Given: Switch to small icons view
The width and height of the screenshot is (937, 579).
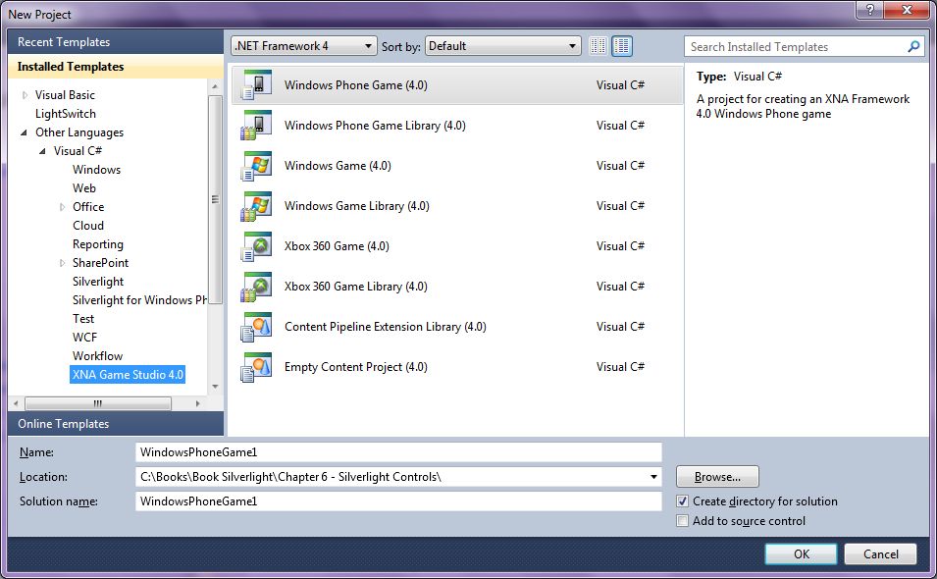Looking at the screenshot, I should [x=598, y=46].
